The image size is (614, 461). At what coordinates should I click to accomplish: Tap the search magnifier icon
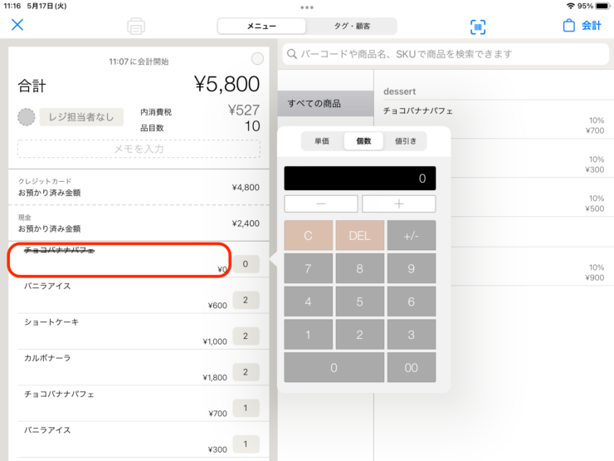(x=292, y=54)
